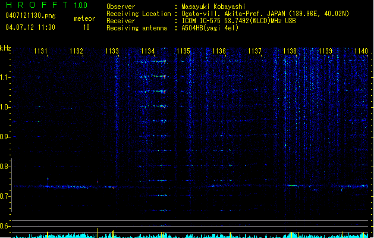Click the HROFFT 1.0.0 title text
Viewport: 374px width, 238px height.
(x=46, y=5)
